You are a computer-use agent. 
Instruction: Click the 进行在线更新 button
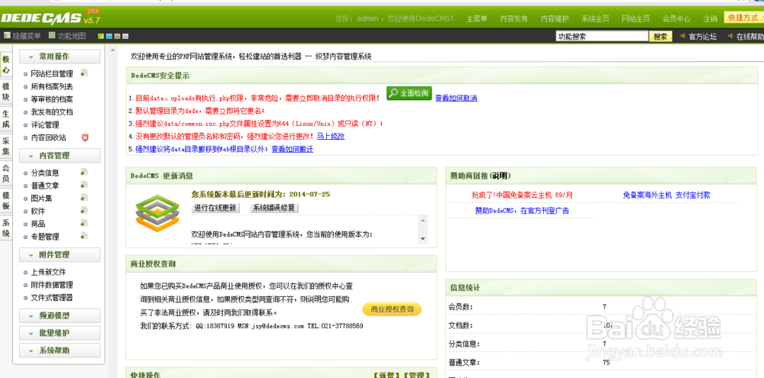215,208
